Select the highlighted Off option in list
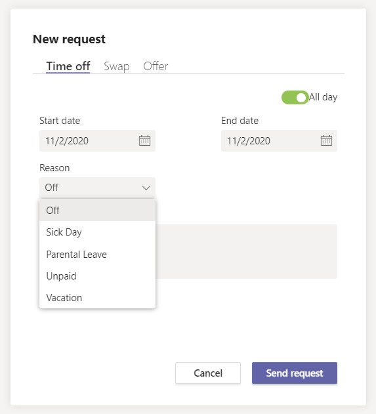This screenshot has height=414, width=376. pos(97,210)
